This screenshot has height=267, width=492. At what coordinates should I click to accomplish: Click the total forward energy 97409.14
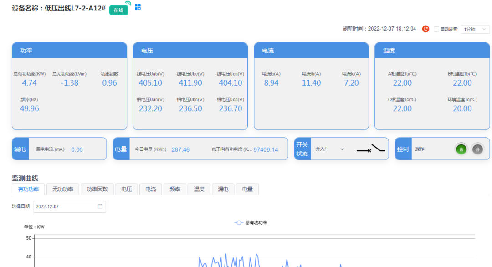[266, 149]
